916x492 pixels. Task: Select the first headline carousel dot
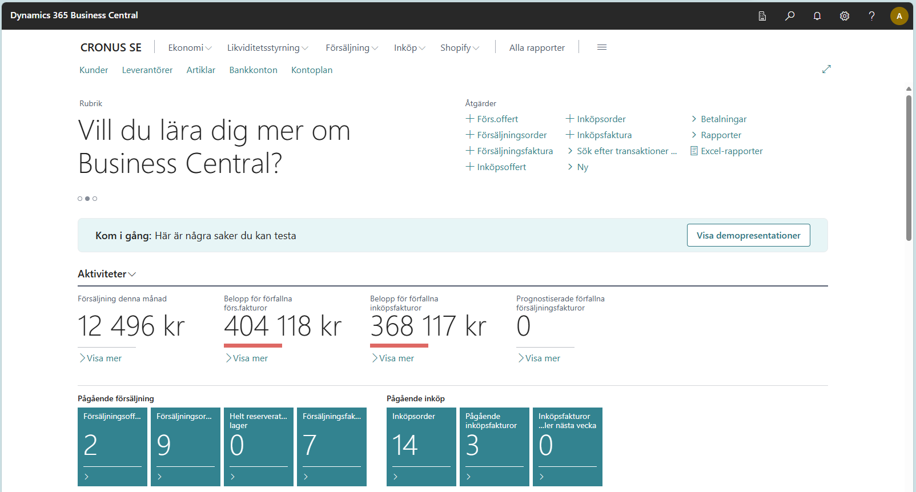tap(80, 199)
